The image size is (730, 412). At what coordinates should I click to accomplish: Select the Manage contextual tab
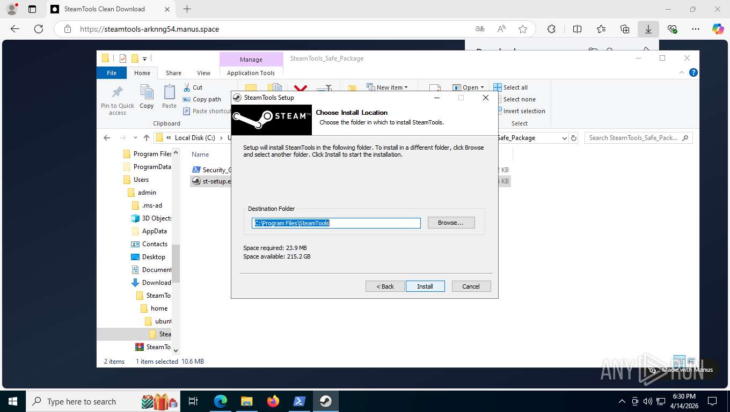pos(251,60)
